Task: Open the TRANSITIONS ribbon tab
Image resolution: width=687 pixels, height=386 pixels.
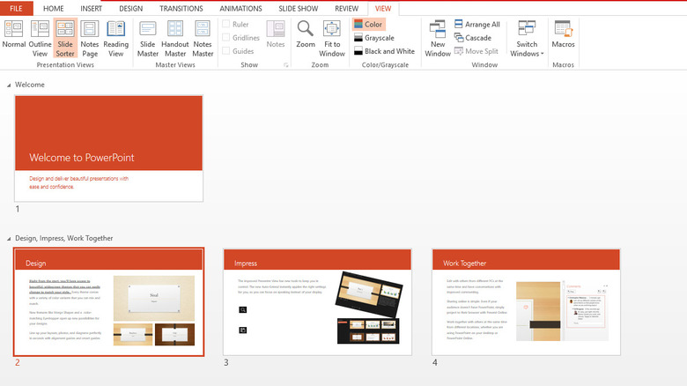Action: point(181,8)
